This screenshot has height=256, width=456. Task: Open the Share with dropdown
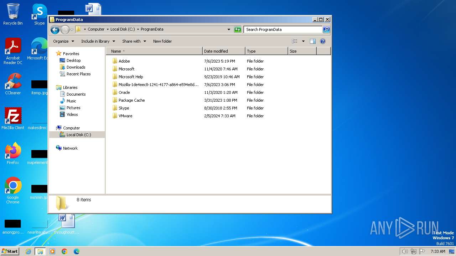[134, 41]
